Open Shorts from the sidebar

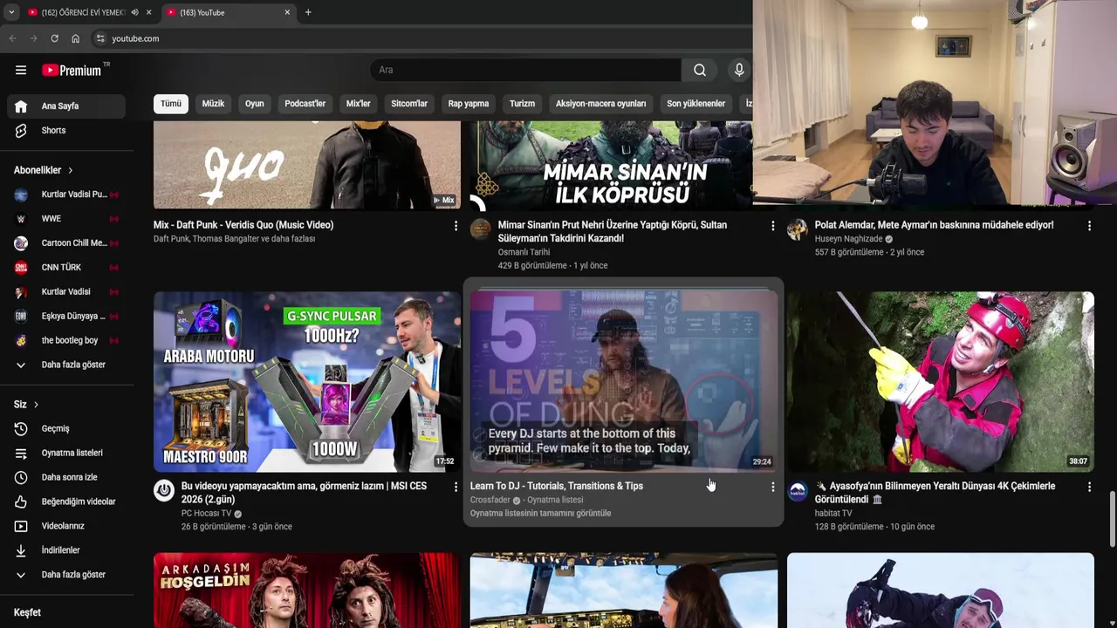[x=66, y=131]
